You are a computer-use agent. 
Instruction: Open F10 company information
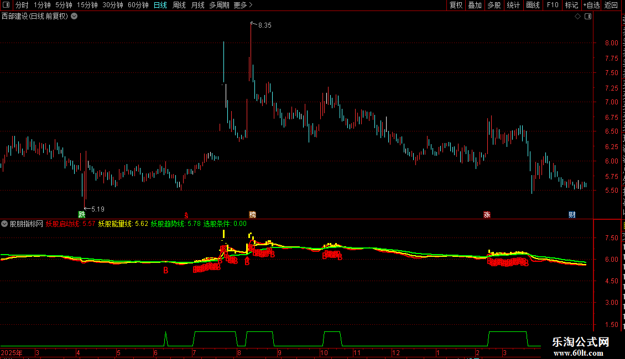(553, 5)
